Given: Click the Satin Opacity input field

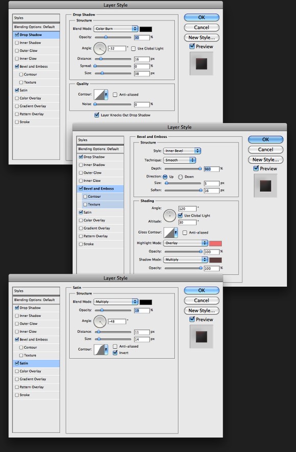Looking at the screenshot, I should point(142,310).
